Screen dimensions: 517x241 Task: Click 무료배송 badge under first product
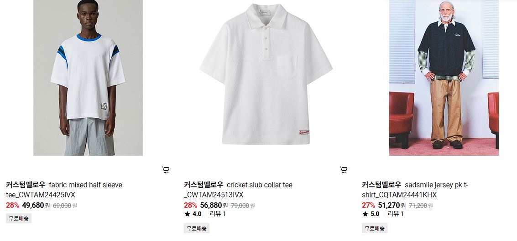pos(19,218)
